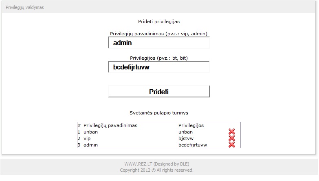Image resolution: width=319 pixels, height=181 pixels.
Task: Click the Svetainės pulapio turinys heading
Action: 159,113
